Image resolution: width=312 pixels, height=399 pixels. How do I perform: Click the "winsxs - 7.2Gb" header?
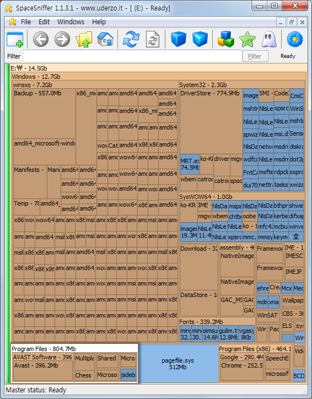pyautogui.click(x=33, y=85)
